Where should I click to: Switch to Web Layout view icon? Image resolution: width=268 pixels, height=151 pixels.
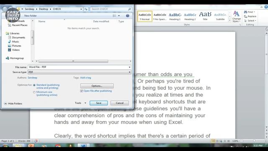[221, 141]
